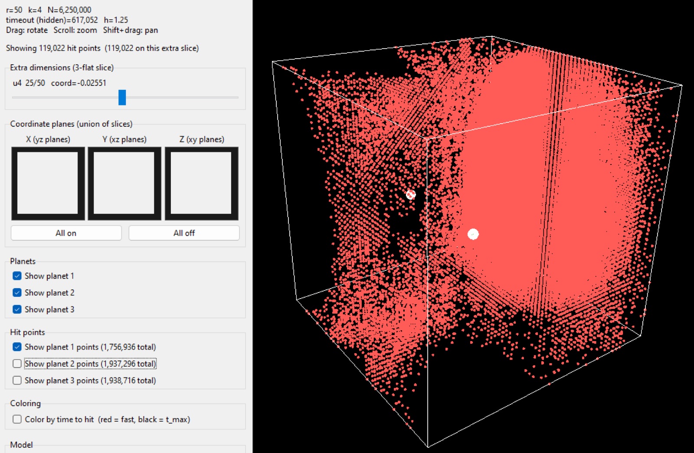Screen dimensions: 694x453
Task: Click the 'Extra dimensions (3-flat slice)' group label
Action: click(62, 68)
